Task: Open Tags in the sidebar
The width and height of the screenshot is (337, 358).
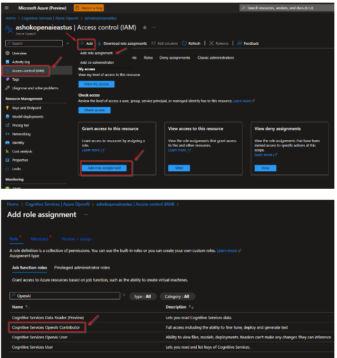Action: click(x=15, y=80)
